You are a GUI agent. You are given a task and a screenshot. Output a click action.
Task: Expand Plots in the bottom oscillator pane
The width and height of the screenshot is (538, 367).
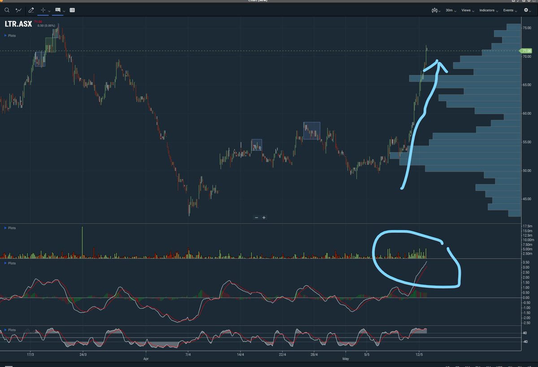(x=10, y=330)
